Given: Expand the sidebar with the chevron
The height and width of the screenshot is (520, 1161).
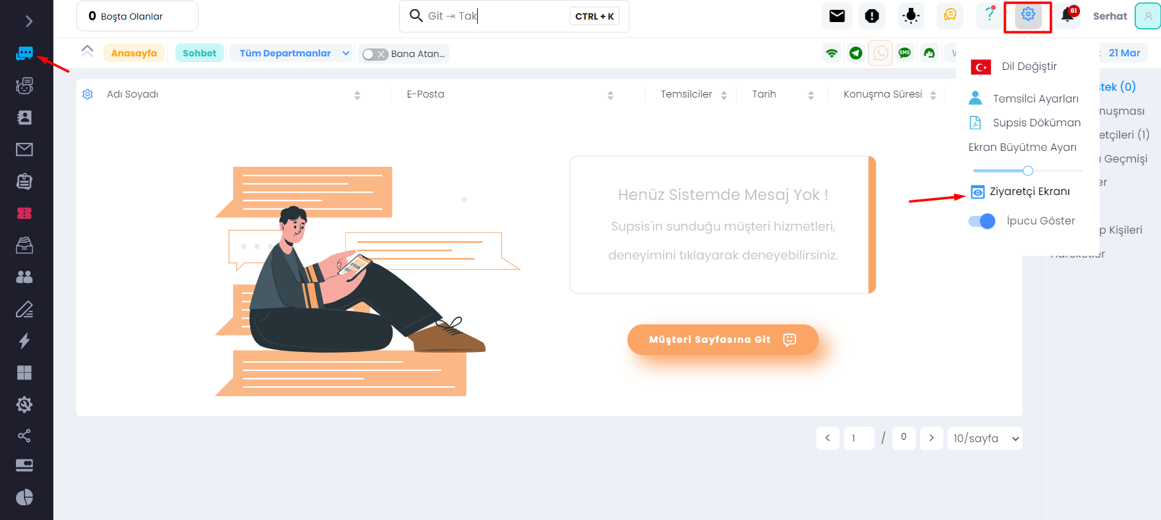Looking at the screenshot, I should [28, 21].
